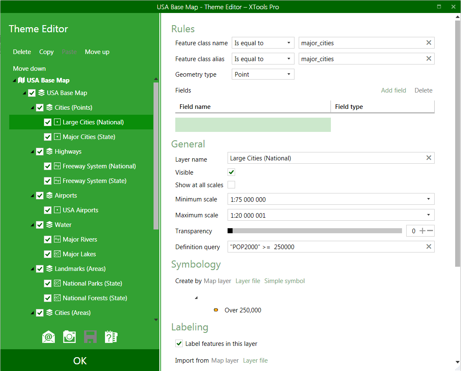Click the floppy disk save icon
The image size is (461, 371).
[90, 337]
